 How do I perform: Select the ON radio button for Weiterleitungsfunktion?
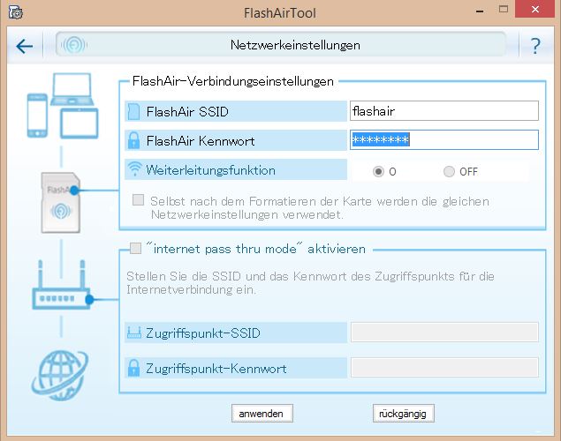379,171
